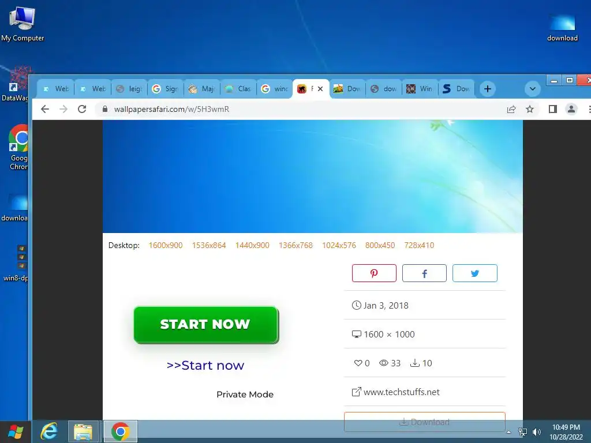591x443 pixels.
Task: Select the Google Chrome desktop shortcut
Action: coord(19,147)
